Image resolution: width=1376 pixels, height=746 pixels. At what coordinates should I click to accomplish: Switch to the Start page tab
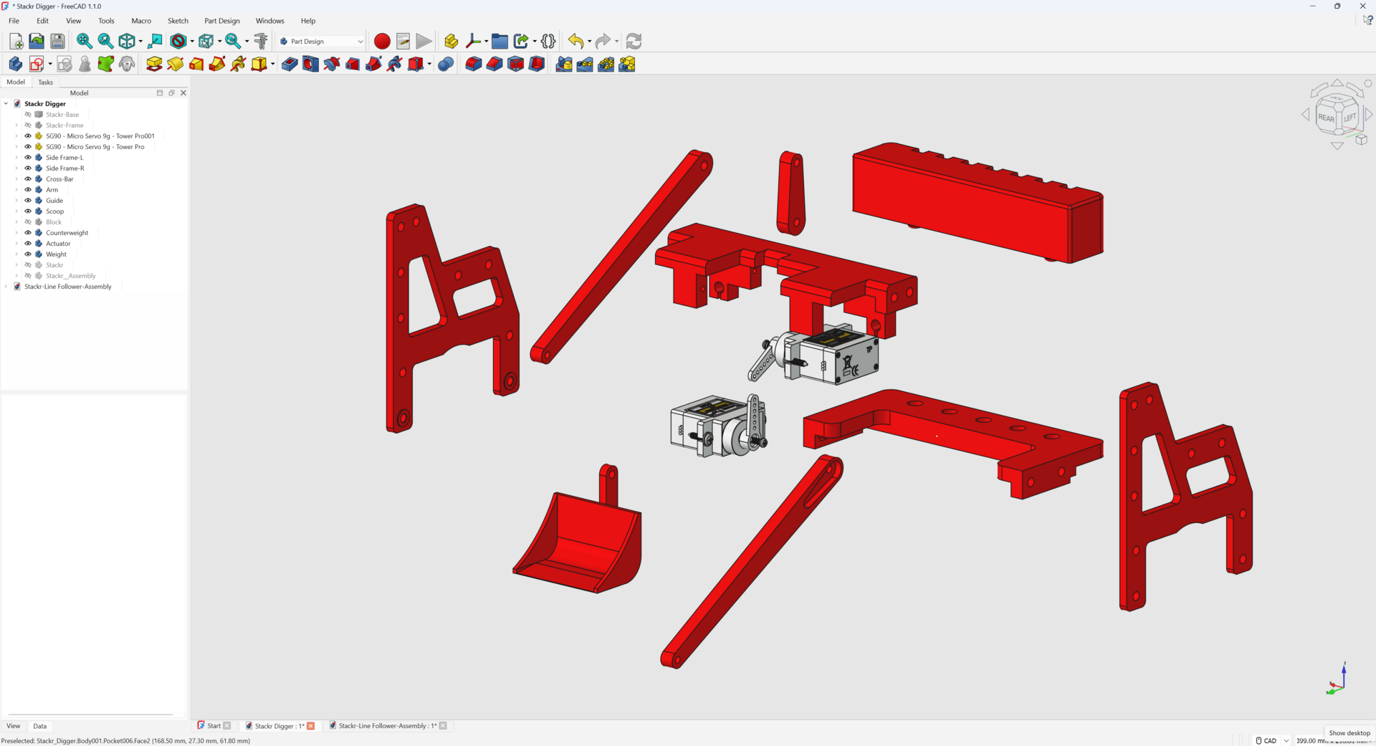click(x=214, y=726)
